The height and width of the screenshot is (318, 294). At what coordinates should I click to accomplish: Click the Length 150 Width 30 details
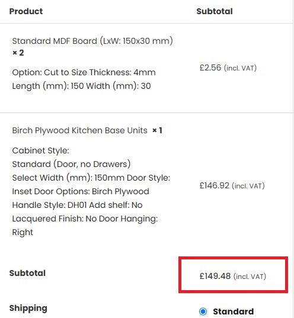coord(81,86)
